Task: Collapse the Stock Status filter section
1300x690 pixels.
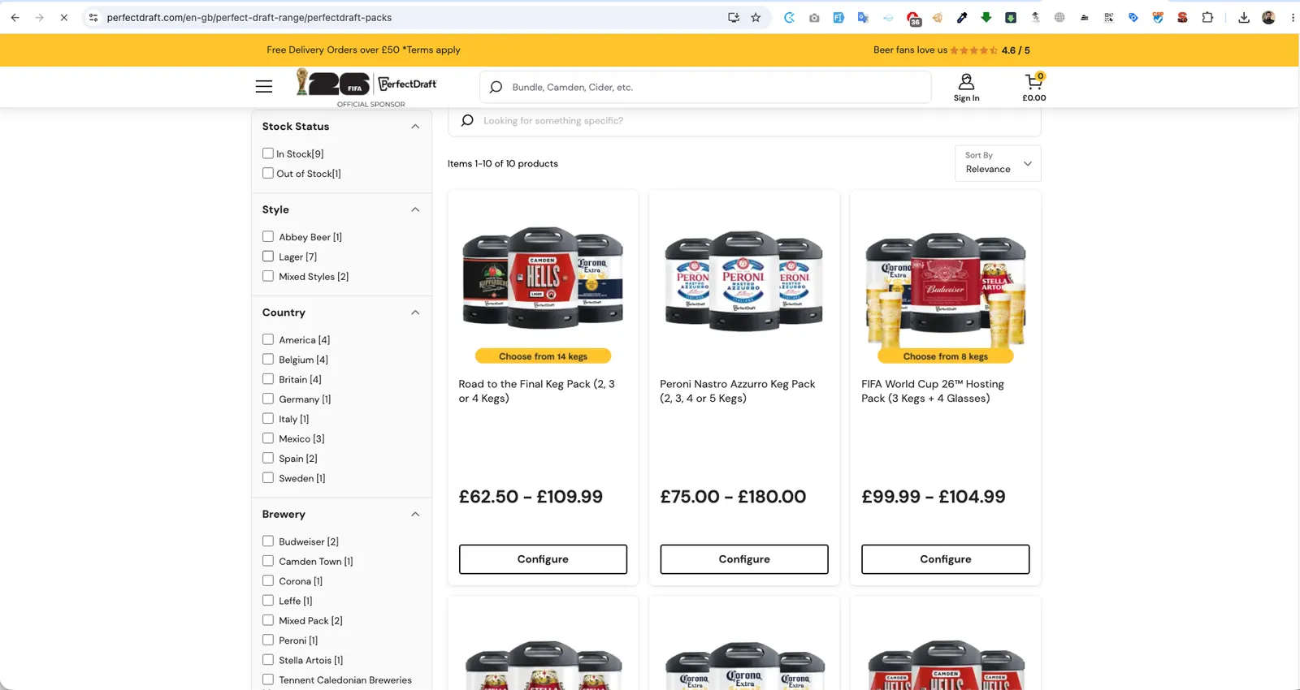Action: (415, 127)
